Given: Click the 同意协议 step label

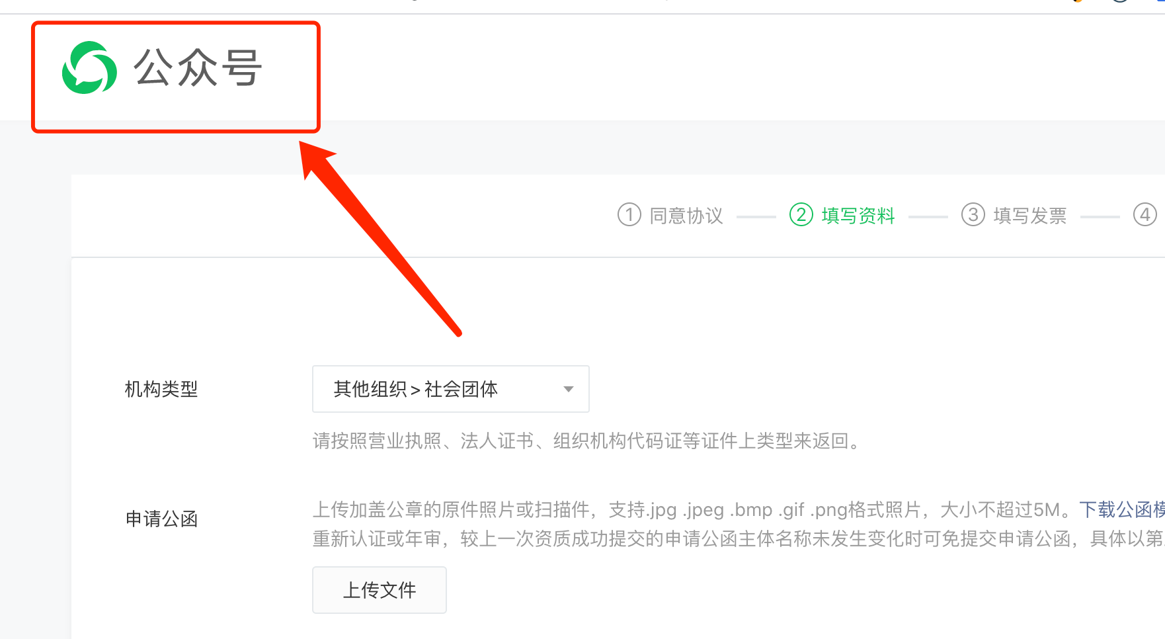Looking at the screenshot, I should (686, 216).
